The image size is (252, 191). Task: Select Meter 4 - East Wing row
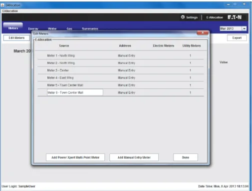point(121,77)
